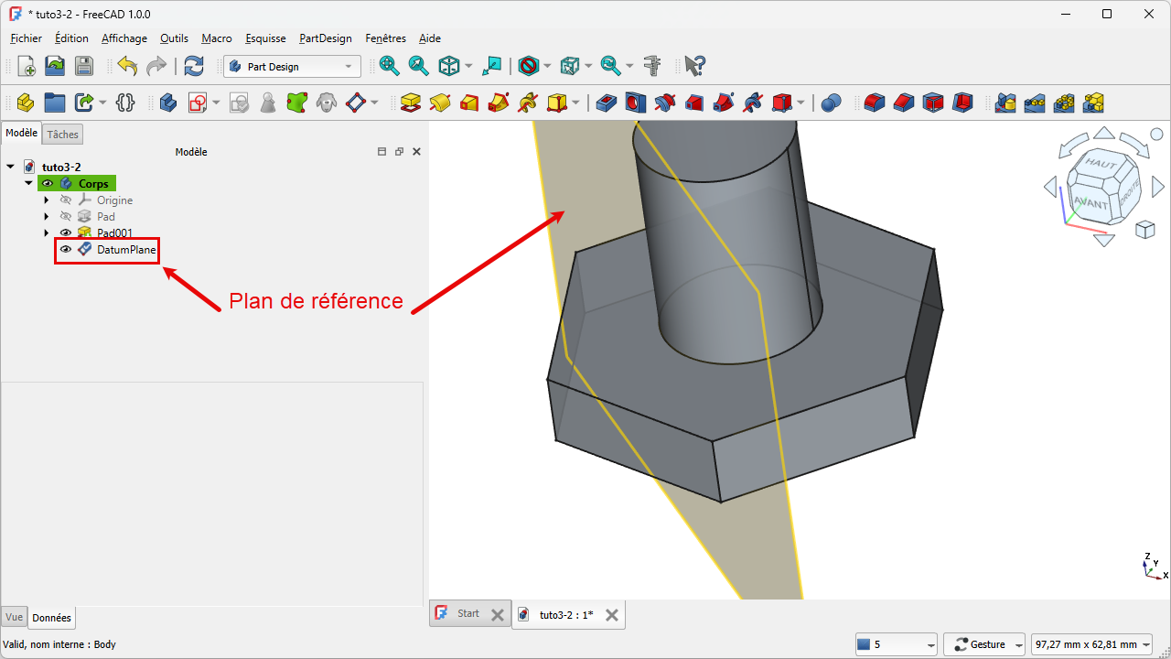Click the Chamfer tool icon
Viewport: 1171px width, 659px height.
pyautogui.click(x=904, y=103)
